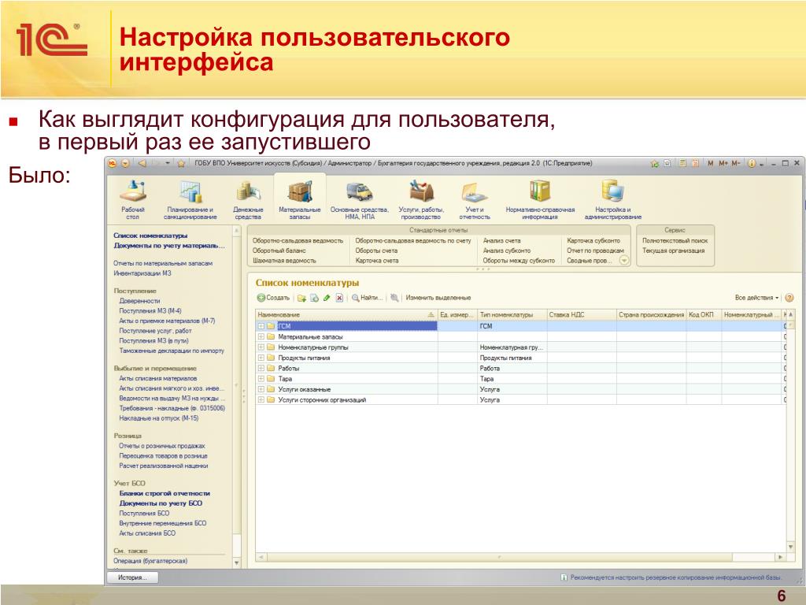Open the Денежные средства section
Viewport: 806px width, 605px height.
248,200
